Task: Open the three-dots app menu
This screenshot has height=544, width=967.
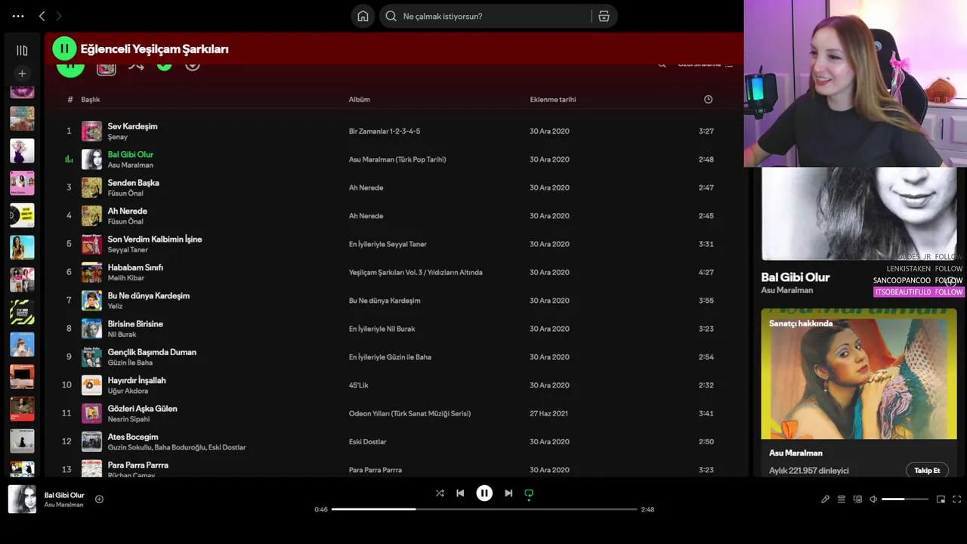Action: (18, 16)
